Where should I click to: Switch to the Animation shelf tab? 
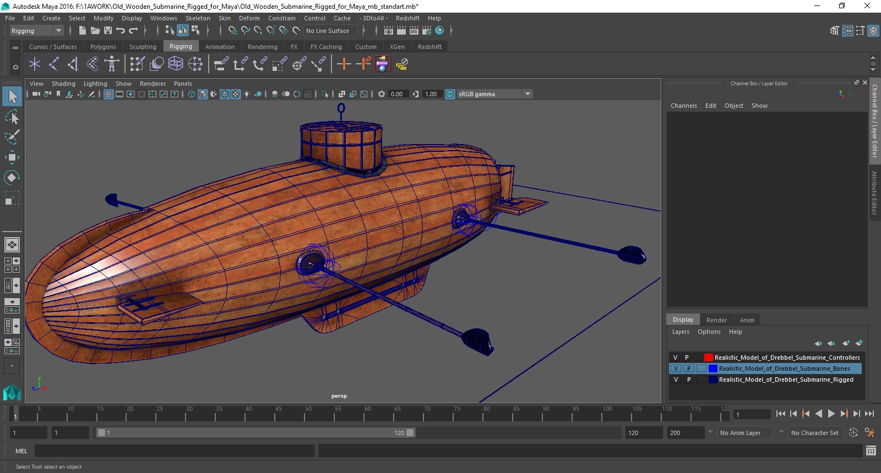coord(220,47)
